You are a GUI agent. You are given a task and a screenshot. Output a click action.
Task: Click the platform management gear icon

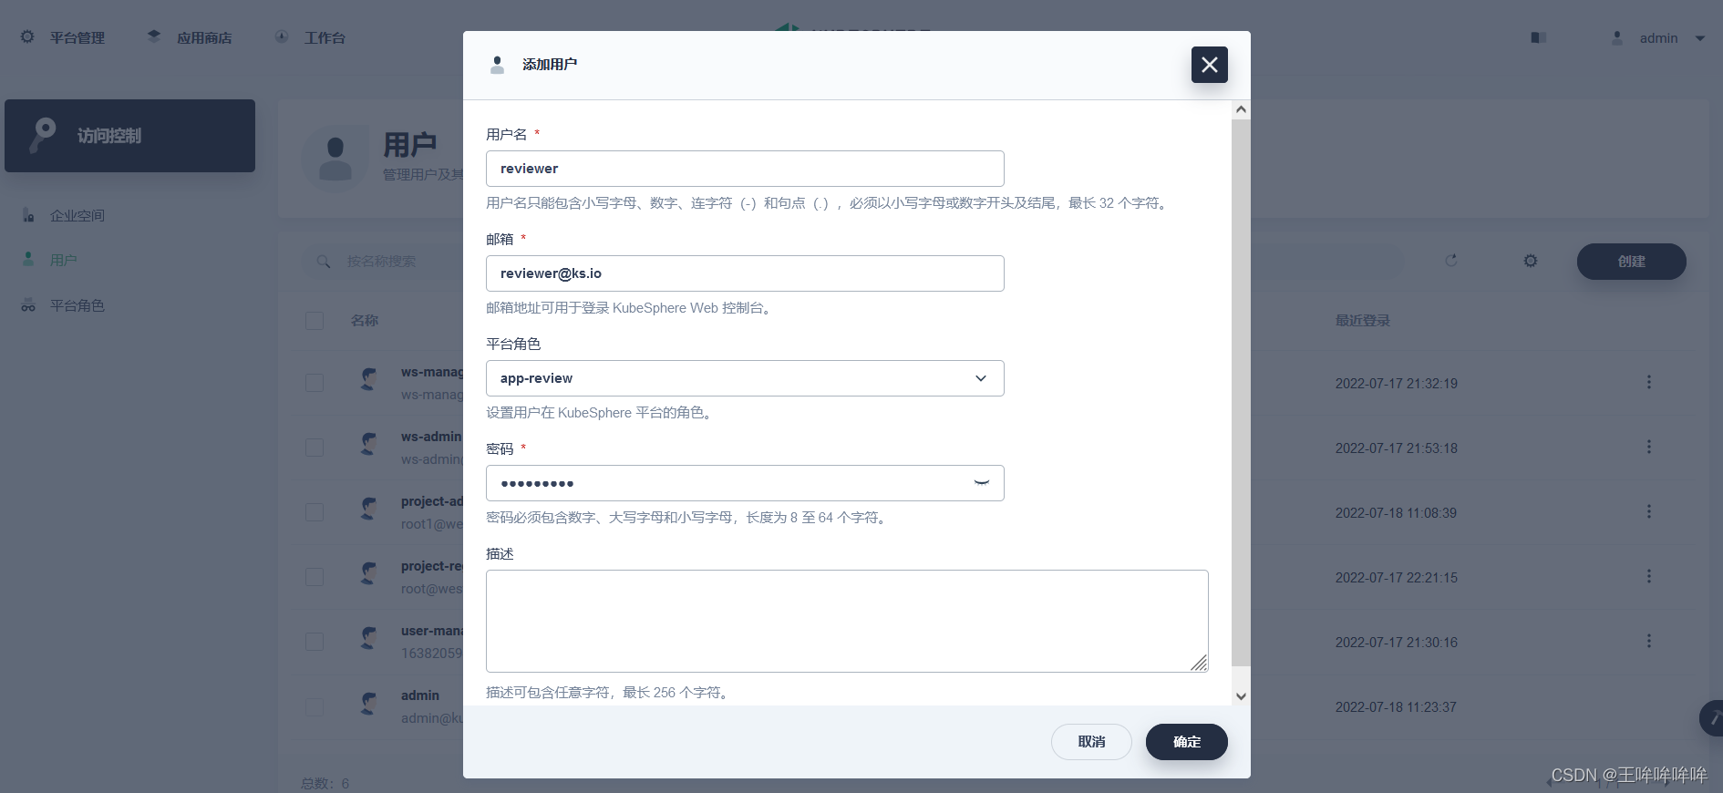[27, 36]
